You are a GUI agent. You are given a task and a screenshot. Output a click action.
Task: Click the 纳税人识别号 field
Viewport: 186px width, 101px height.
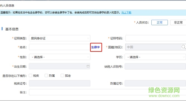tap(155, 66)
